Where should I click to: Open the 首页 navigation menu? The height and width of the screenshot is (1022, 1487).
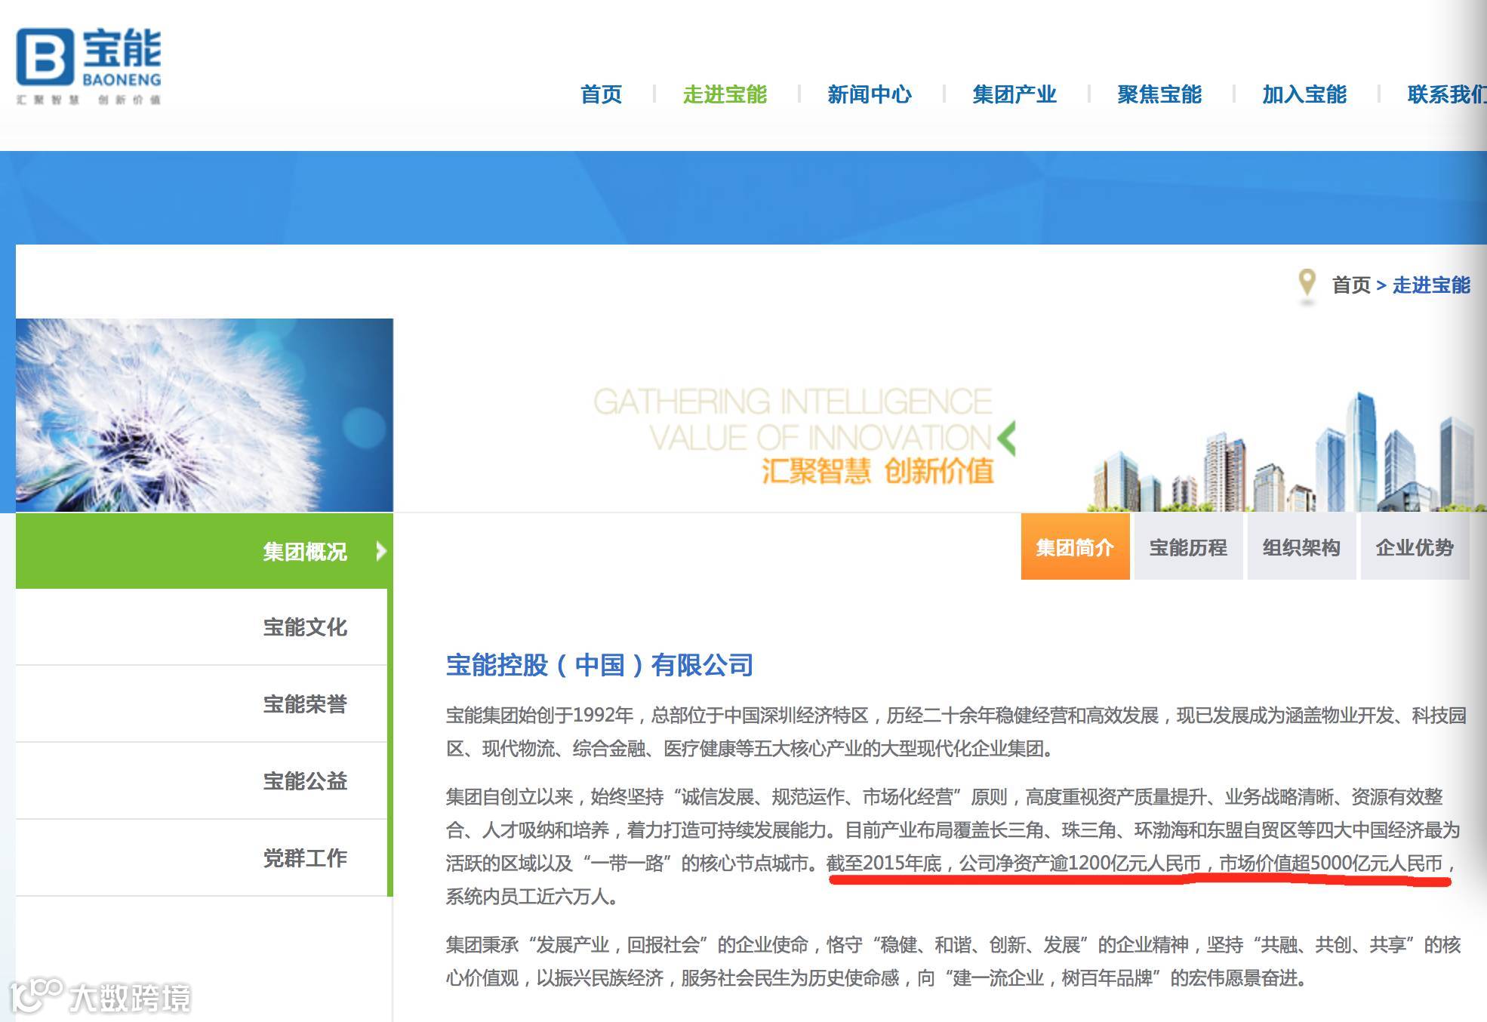pos(601,94)
